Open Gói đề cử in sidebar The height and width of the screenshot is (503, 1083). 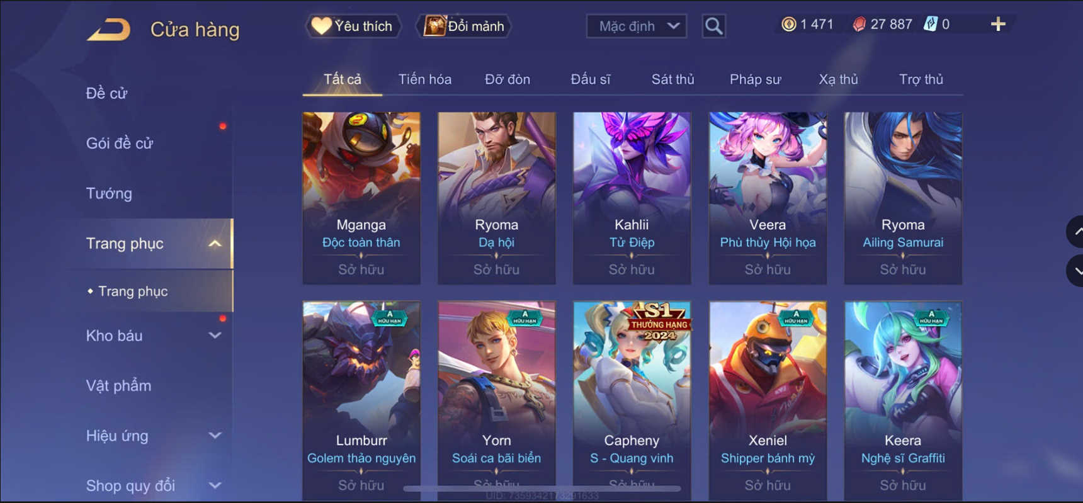120,144
